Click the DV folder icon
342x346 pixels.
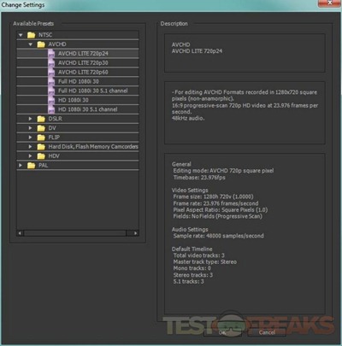[41, 128]
